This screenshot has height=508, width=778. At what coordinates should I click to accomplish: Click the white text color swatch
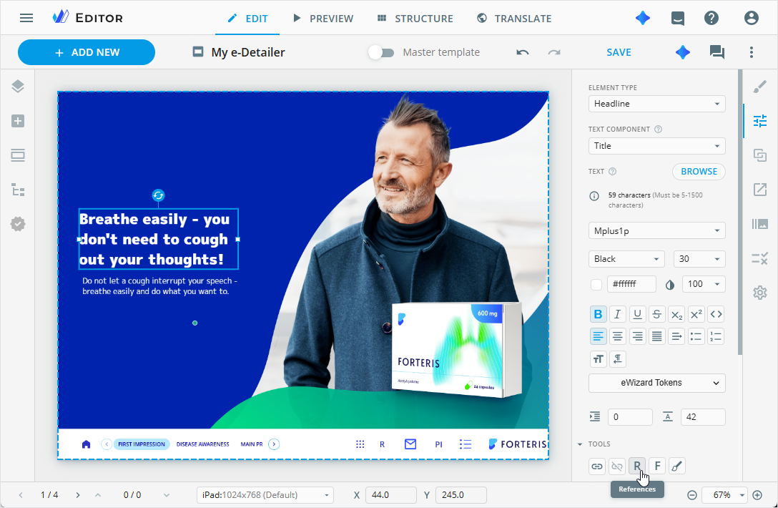[x=596, y=285]
